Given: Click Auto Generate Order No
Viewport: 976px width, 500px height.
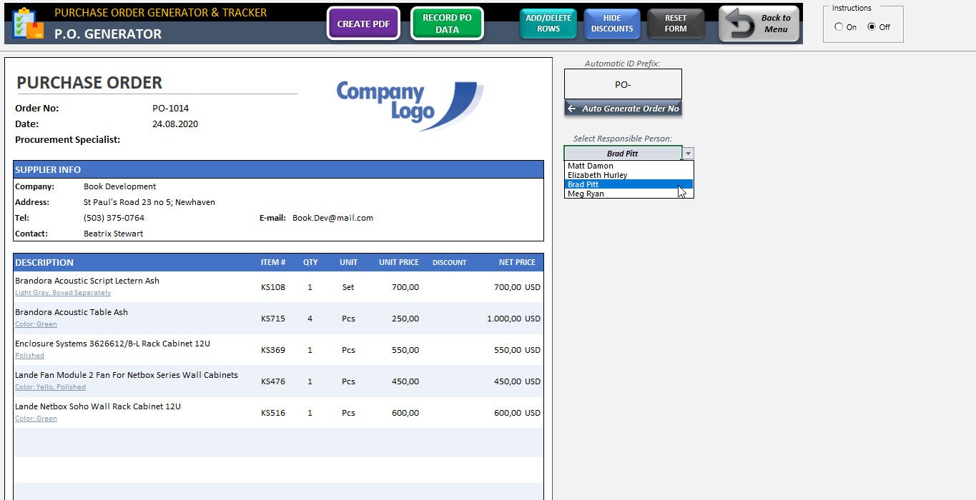Looking at the screenshot, I should tap(623, 108).
